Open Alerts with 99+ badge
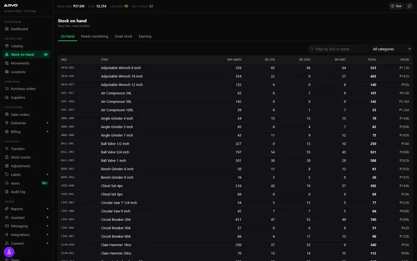Viewport: 417px width, 261px height. pyautogui.click(x=26, y=183)
